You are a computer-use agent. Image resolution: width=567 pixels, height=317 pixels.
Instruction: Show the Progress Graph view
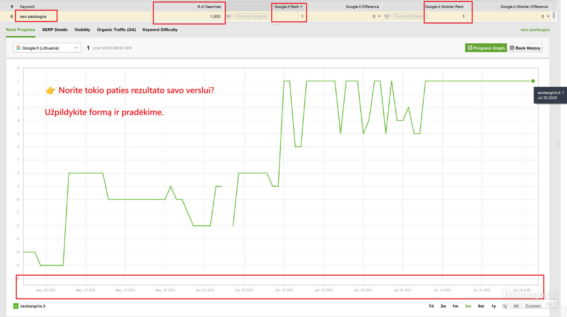486,48
